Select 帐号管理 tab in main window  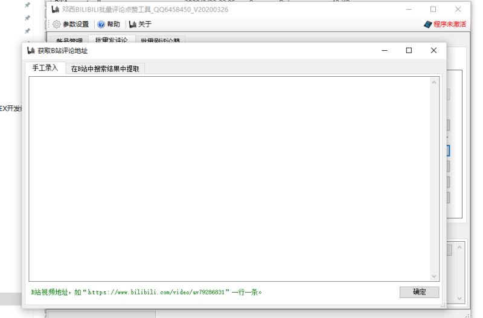pos(69,40)
